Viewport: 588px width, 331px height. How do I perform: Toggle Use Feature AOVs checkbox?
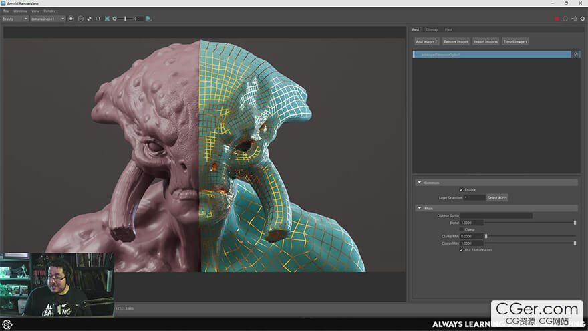(x=461, y=250)
